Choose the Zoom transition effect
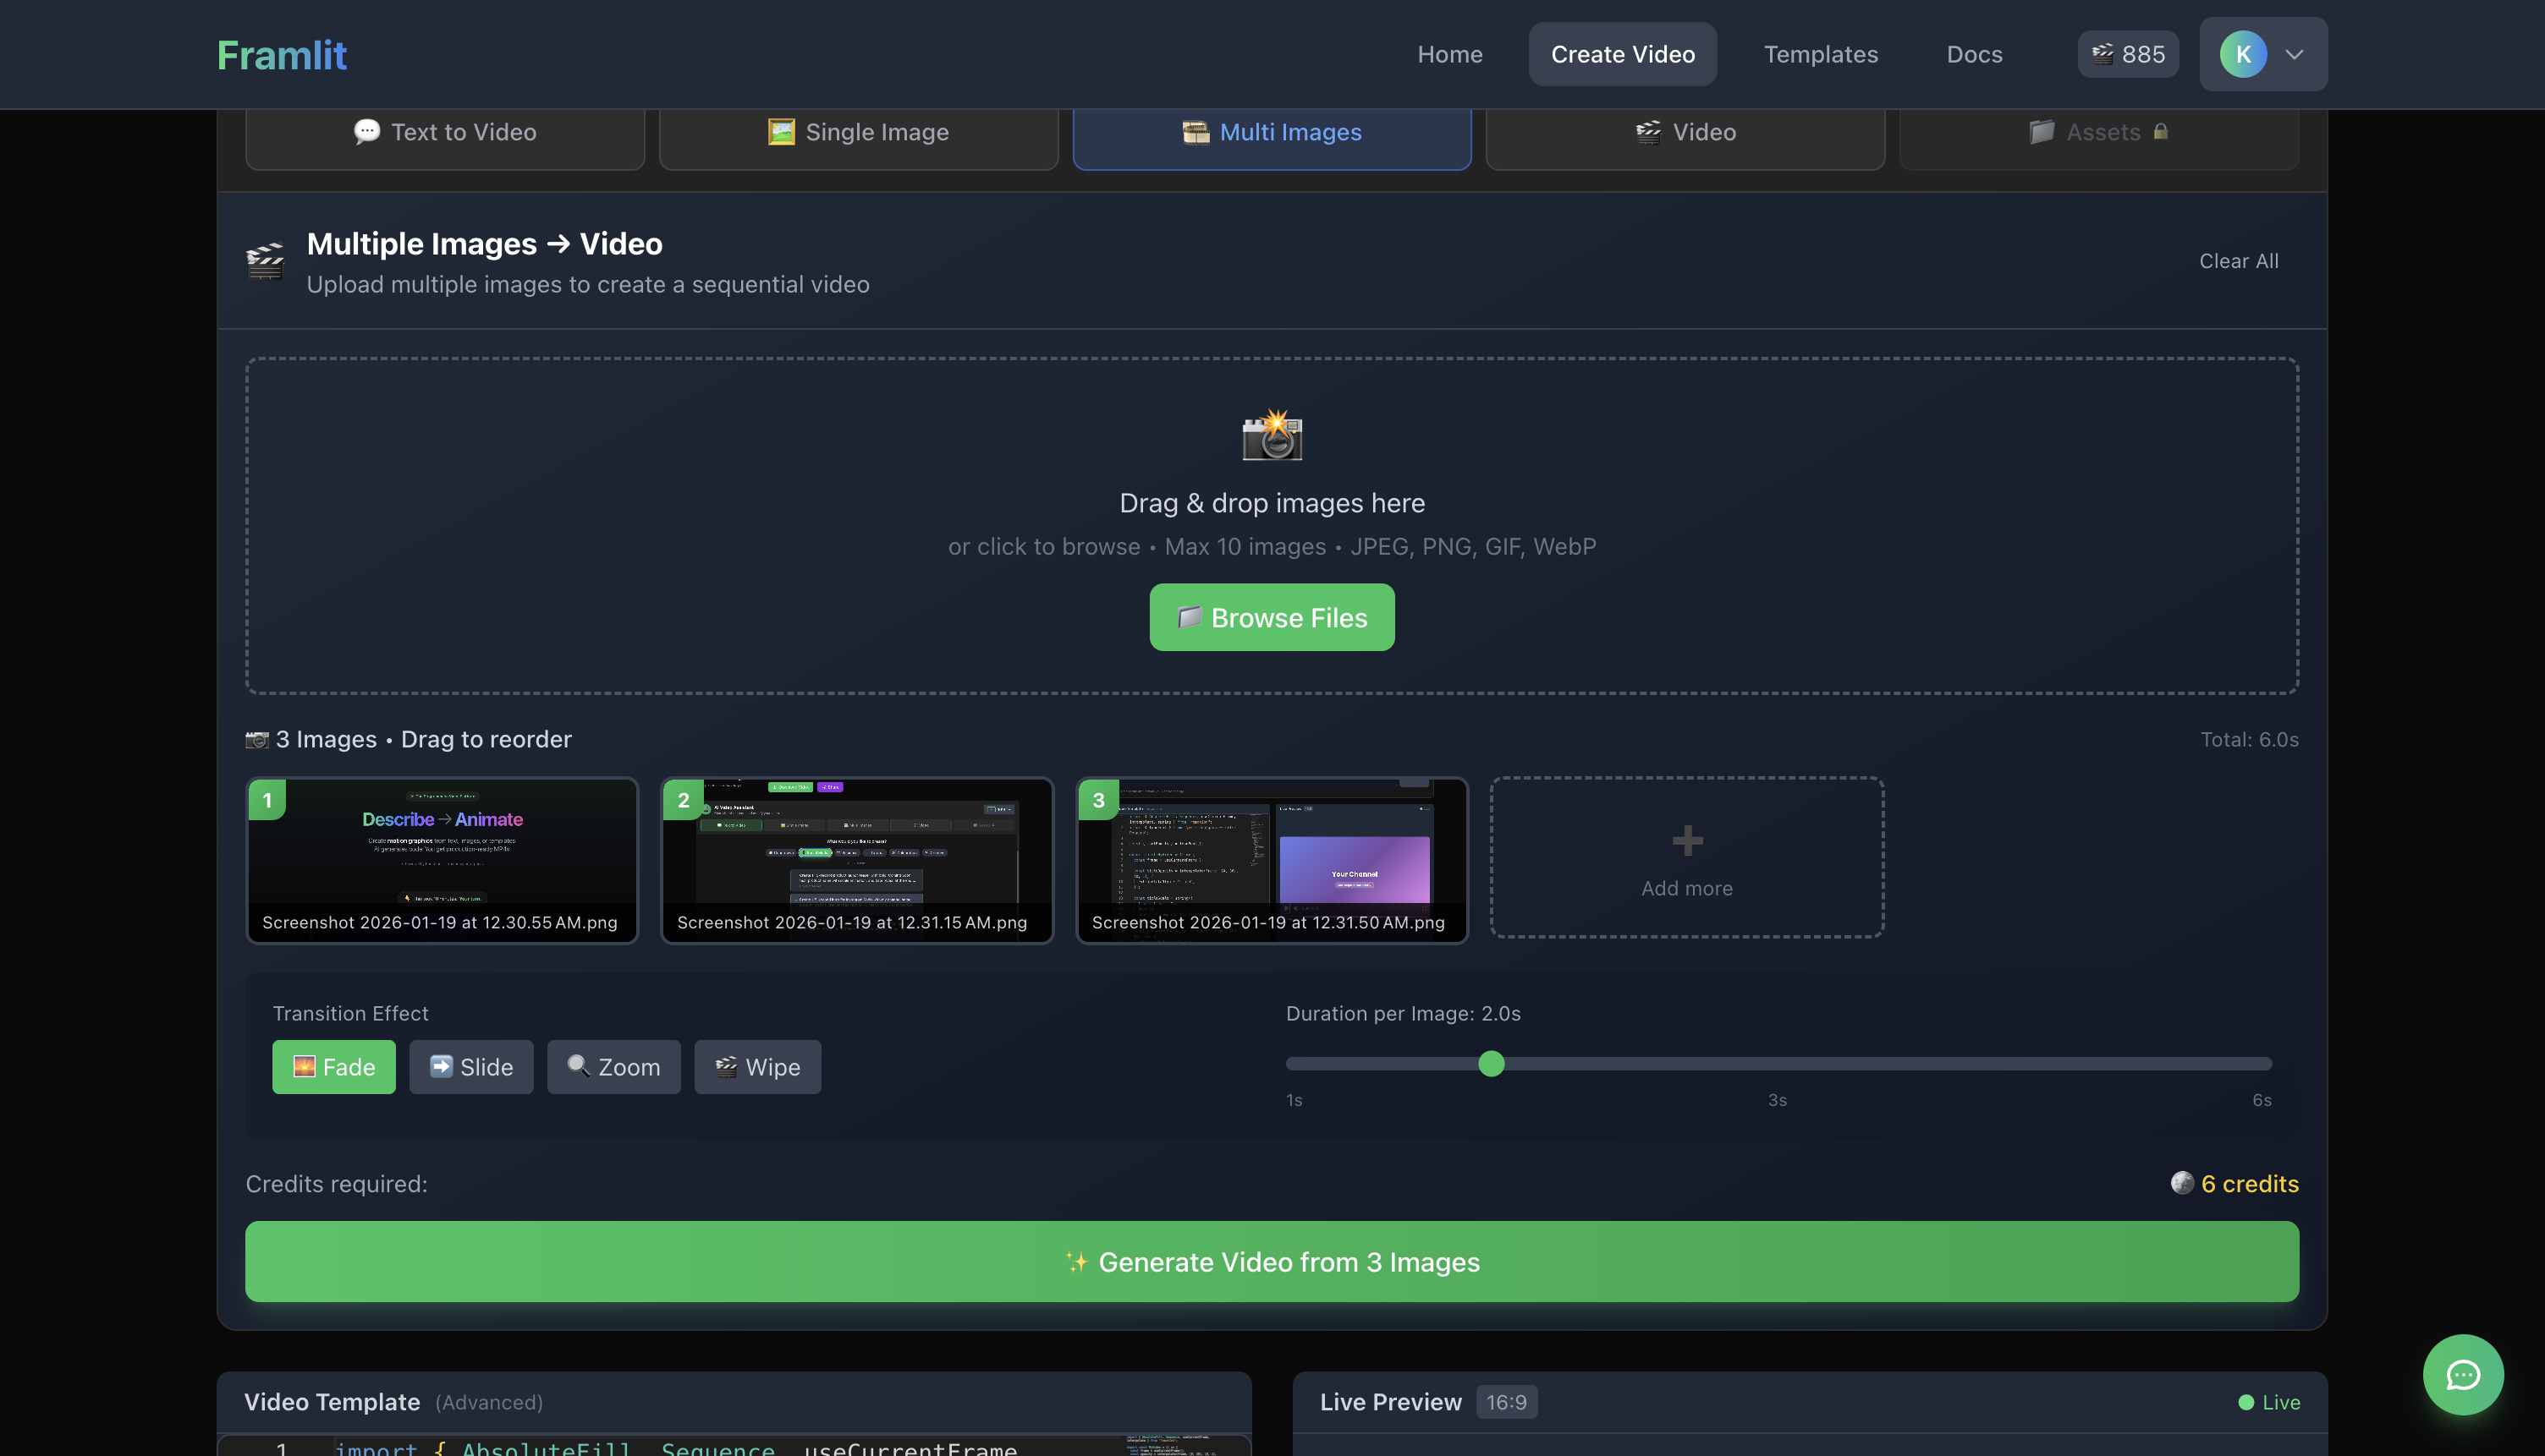This screenshot has width=2545, height=1456. (613, 1066)
